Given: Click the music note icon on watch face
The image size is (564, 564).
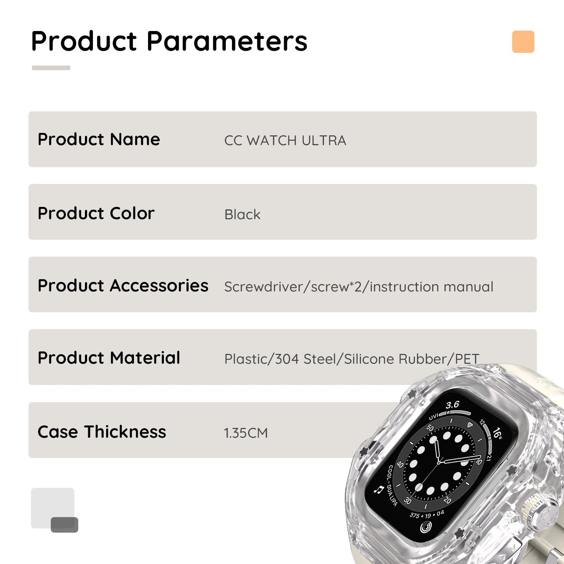Looking at the screenshot, I should (x=379, y=489).
